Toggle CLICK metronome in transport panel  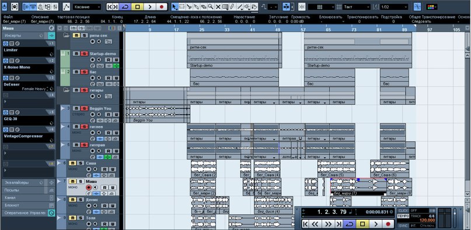(x=403, y=211)
